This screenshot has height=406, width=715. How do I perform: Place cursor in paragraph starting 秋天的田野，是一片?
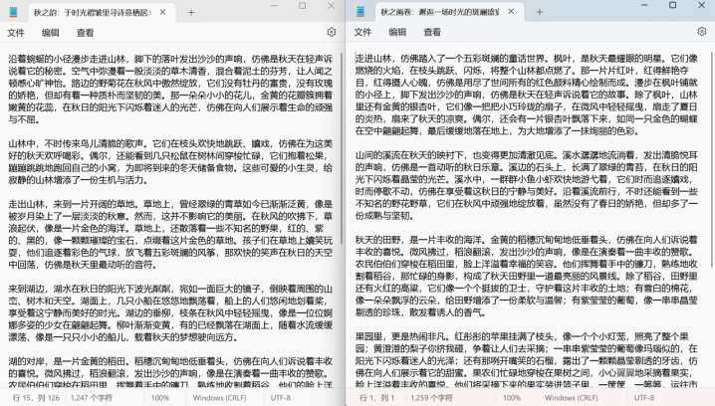pos(527,276)
